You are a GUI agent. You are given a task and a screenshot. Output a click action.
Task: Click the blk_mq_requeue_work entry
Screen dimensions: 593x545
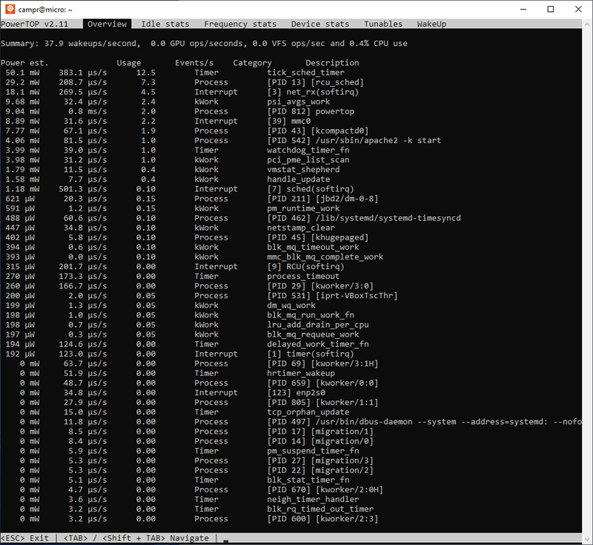pos(313,334)
